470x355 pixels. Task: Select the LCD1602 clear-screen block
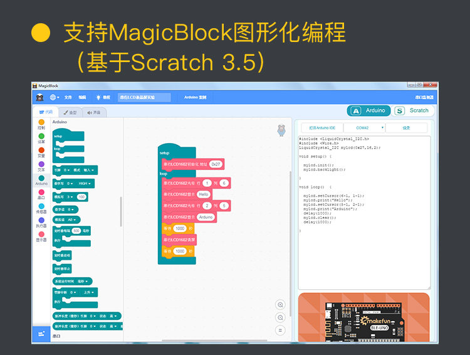point(179,240)
